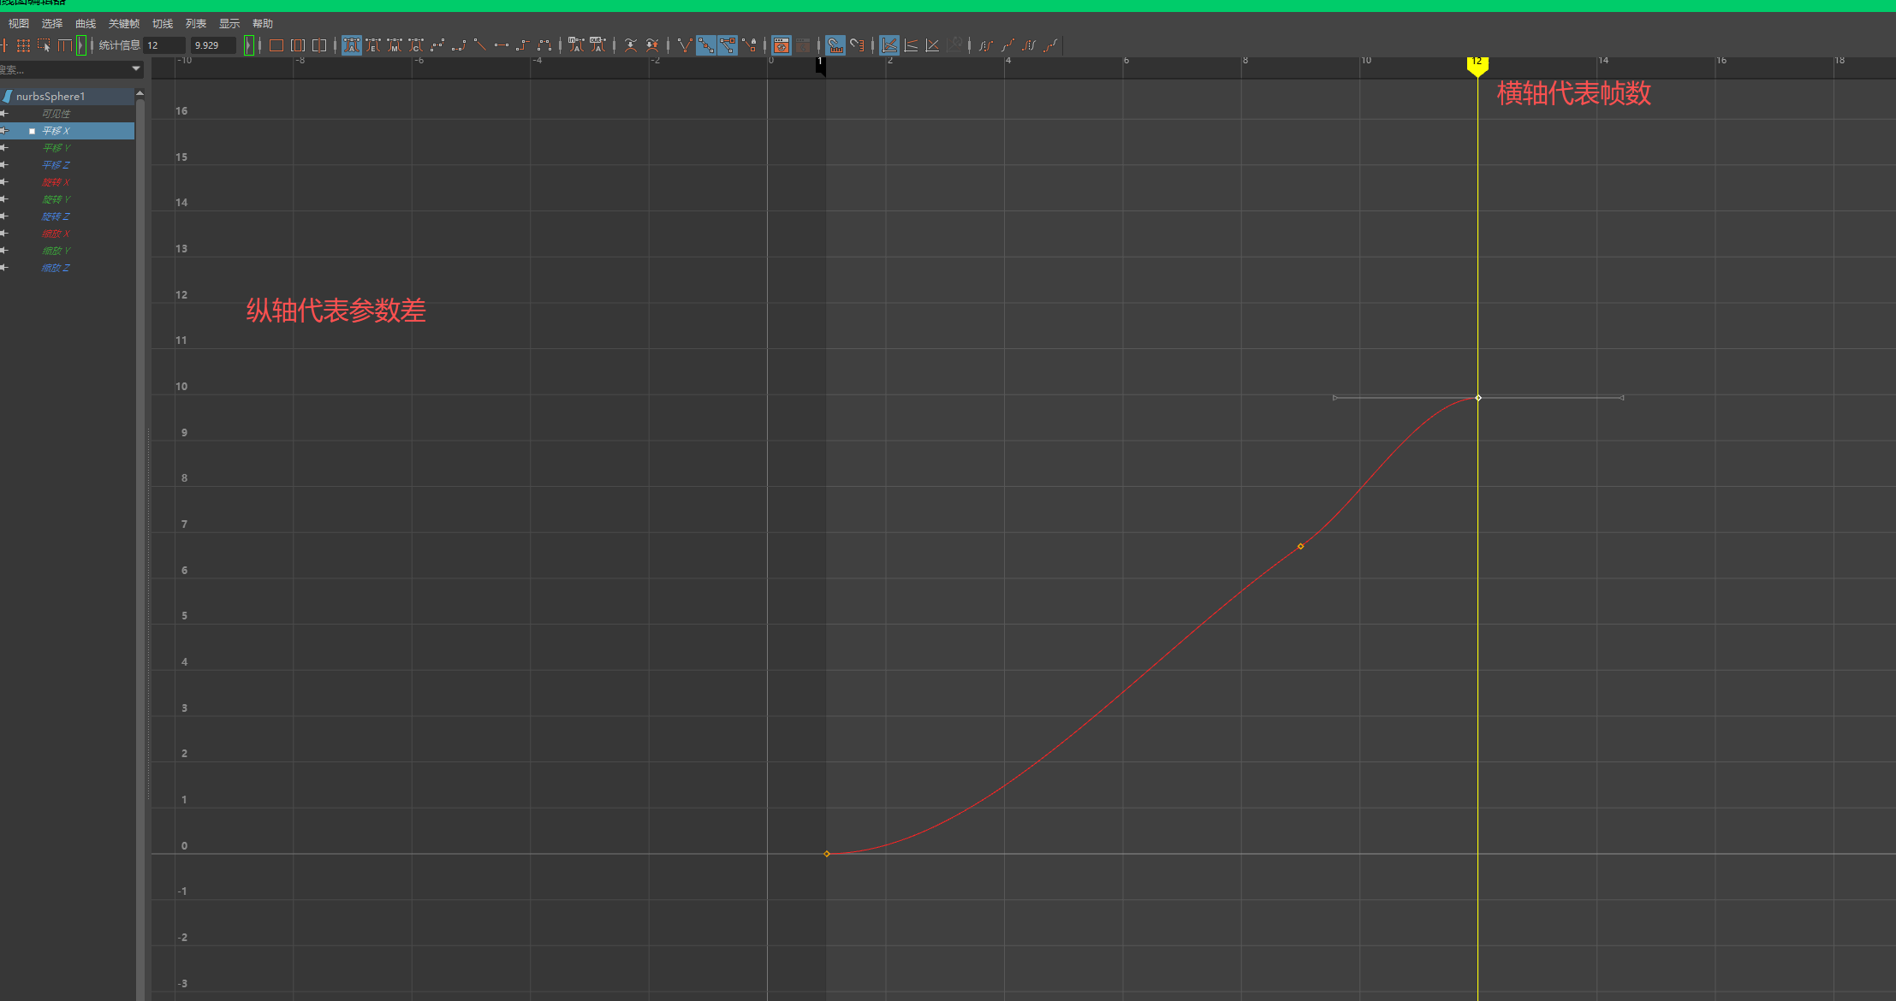The width and height of the screenshot is (1896, 1001).
Task: Expand the collapsed toolbar section after stats fields
Action: 249,45
